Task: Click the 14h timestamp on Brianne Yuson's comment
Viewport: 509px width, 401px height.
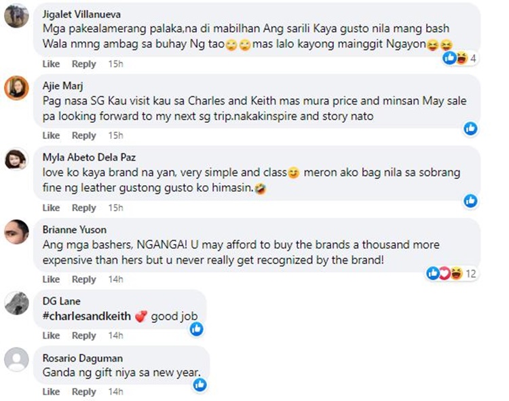Action: coord(115,280)
